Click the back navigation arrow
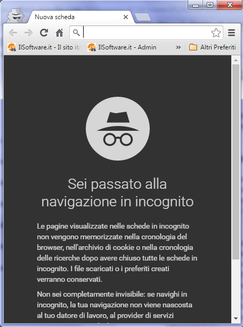This screenshot has height=327, width=243. click(13, 33)
